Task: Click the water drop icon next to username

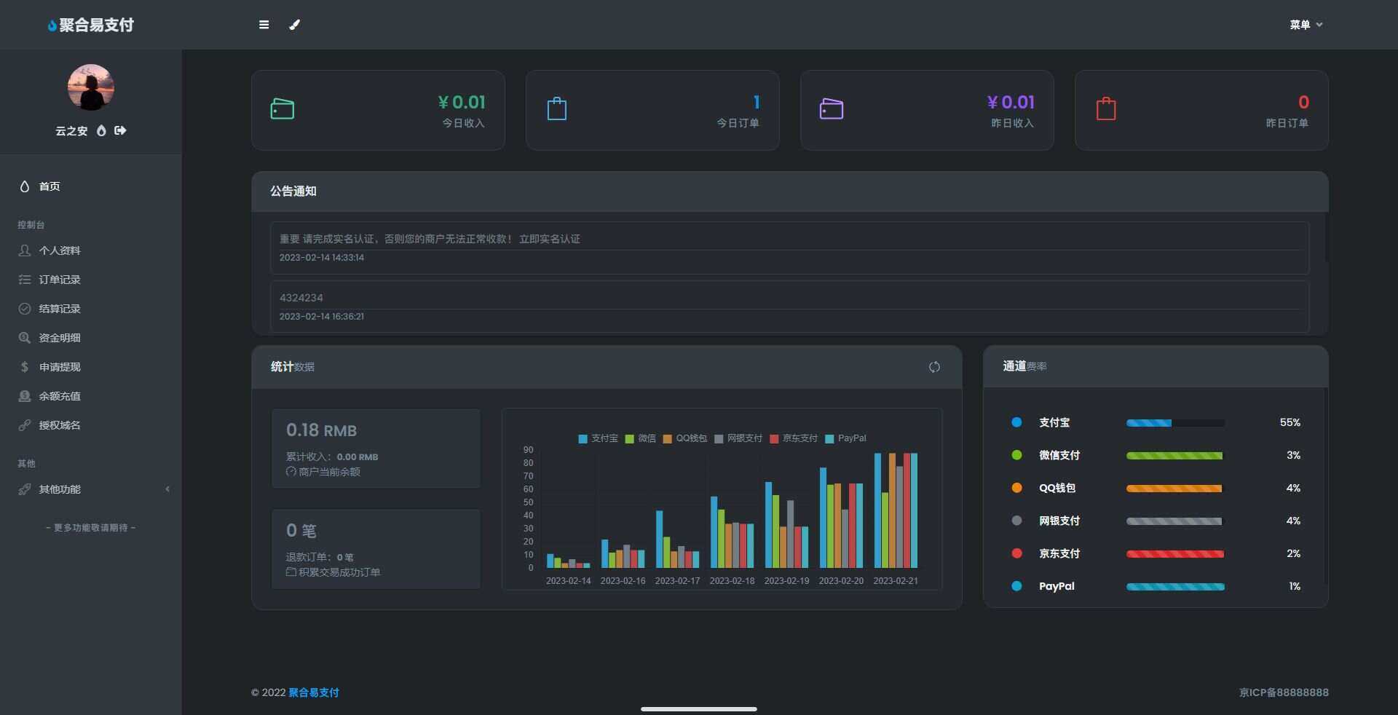Action: coord(101,131)
